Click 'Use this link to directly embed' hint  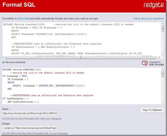[x=35, y=133]
